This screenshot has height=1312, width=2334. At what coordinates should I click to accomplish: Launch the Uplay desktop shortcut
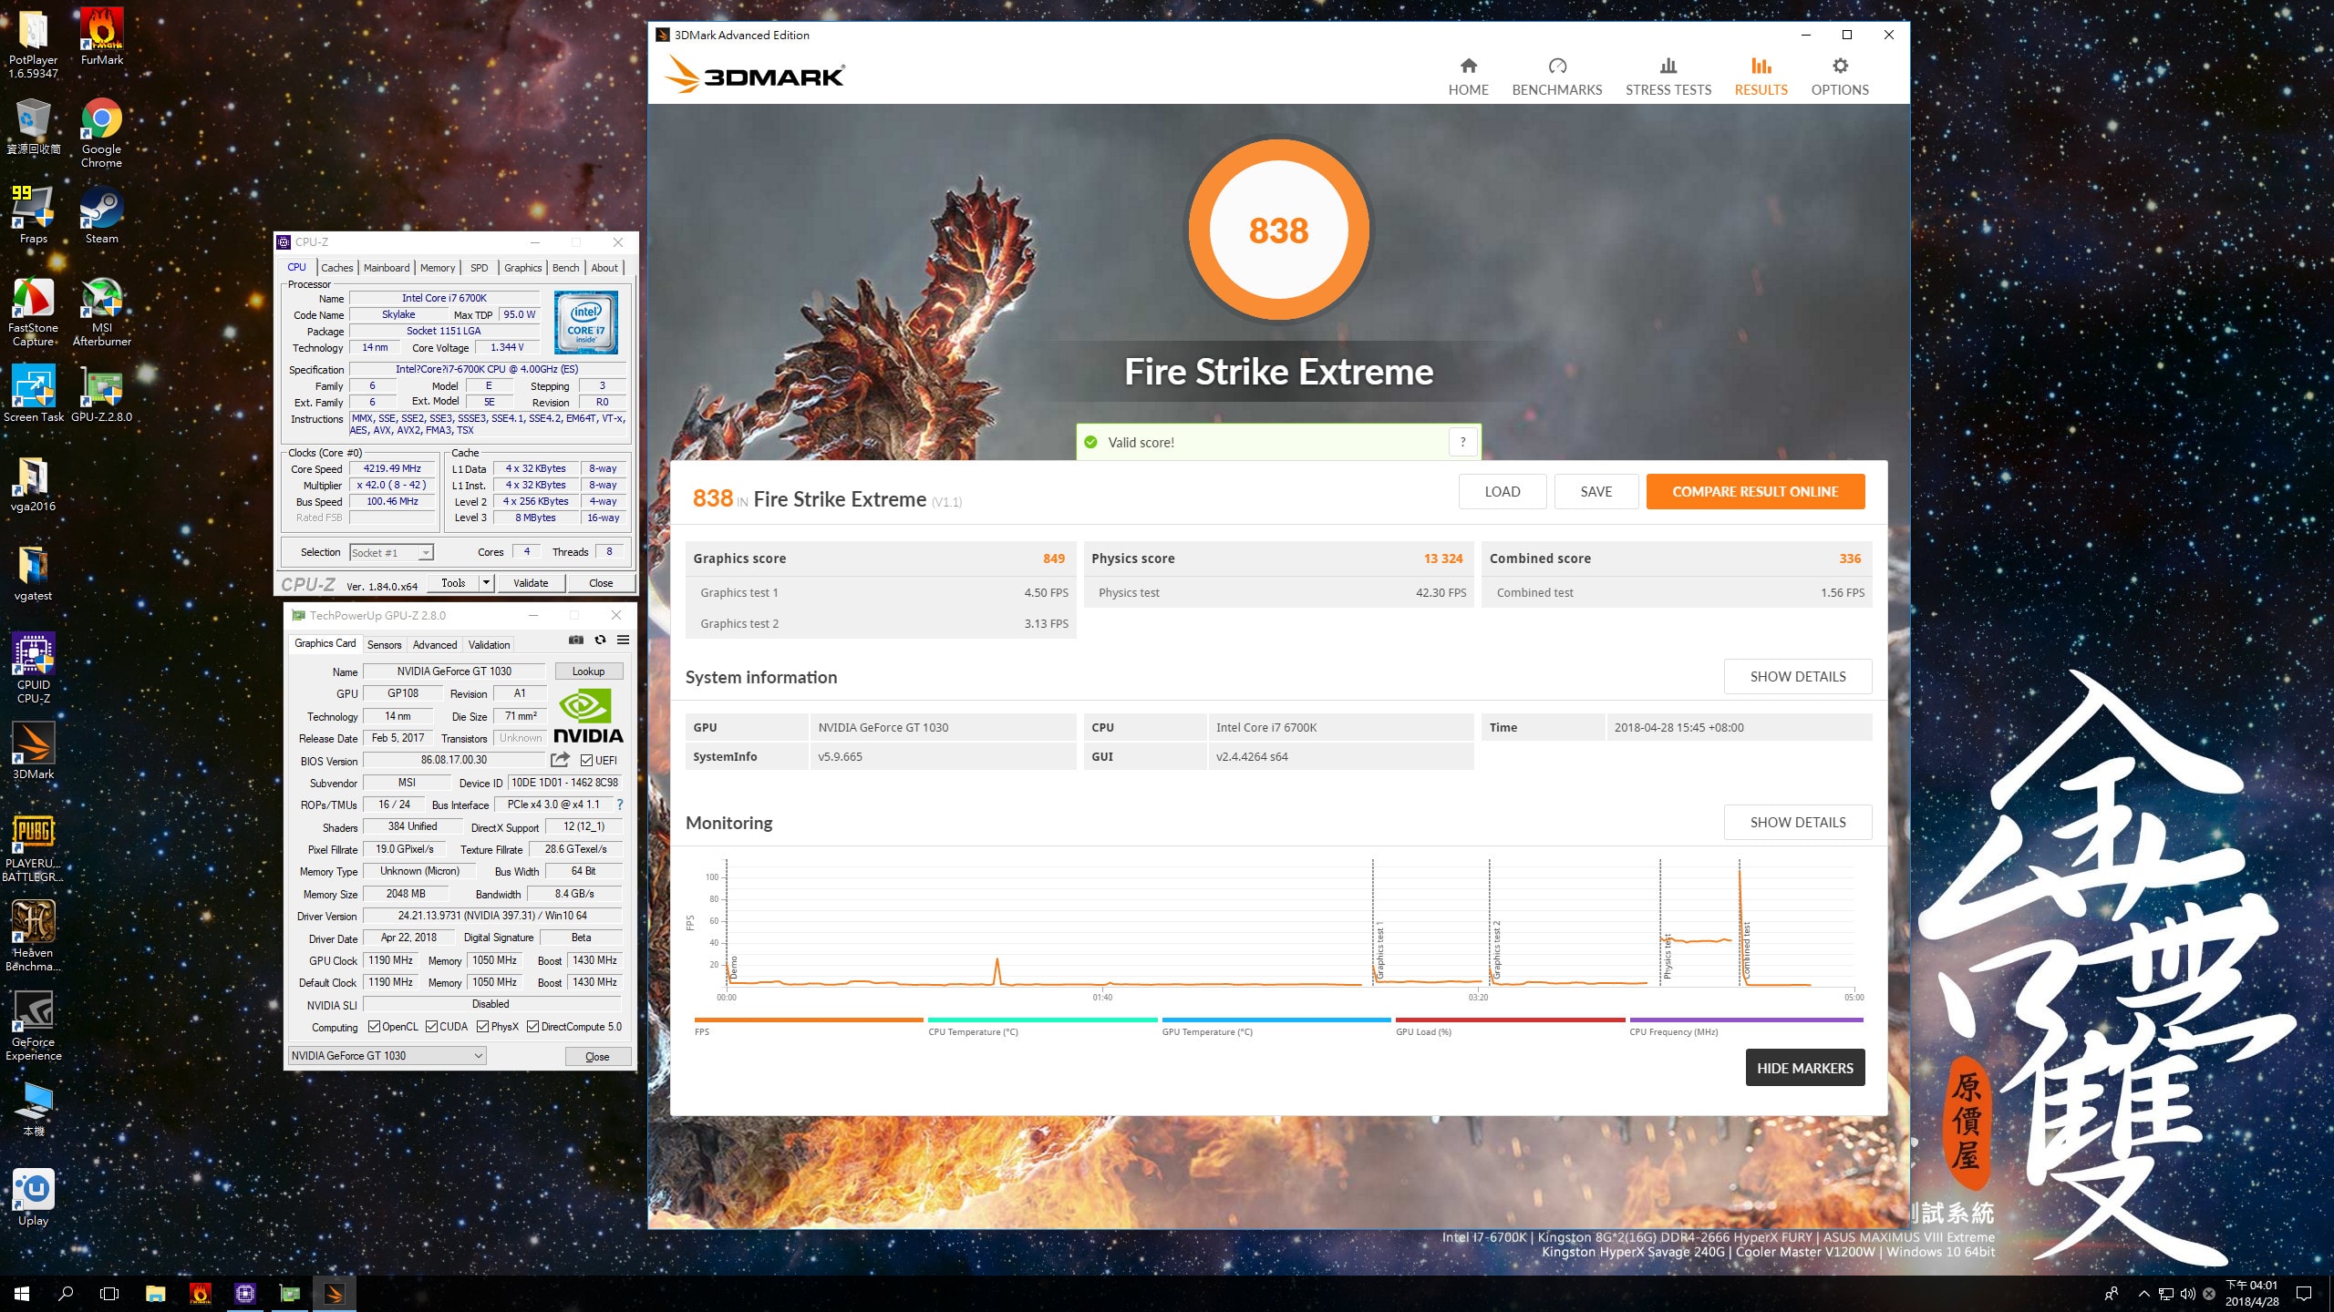33,1197
